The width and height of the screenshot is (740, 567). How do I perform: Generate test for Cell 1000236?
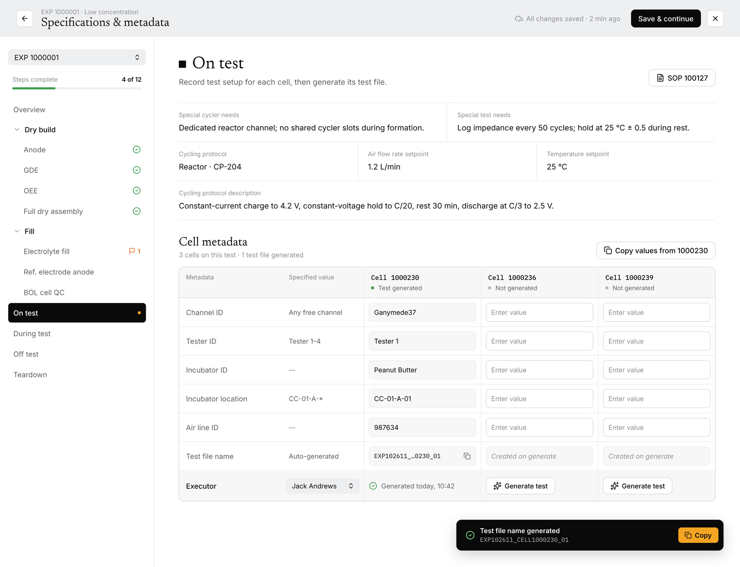(520, 486)
